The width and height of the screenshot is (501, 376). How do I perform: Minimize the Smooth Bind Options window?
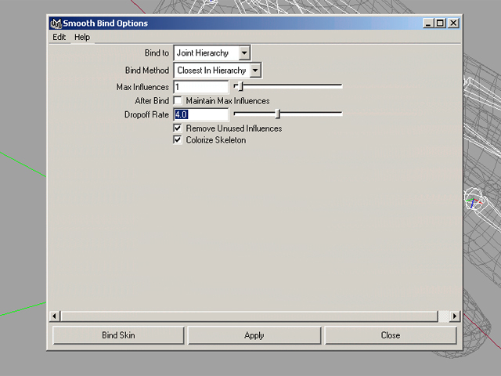point(428,23)
